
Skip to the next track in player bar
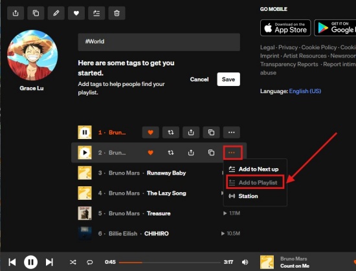(x=49, y=262)
